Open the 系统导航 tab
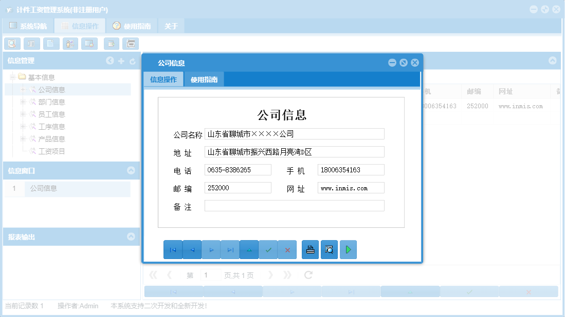The width and height of the screenshot is (565, 317). coord(29,25)
